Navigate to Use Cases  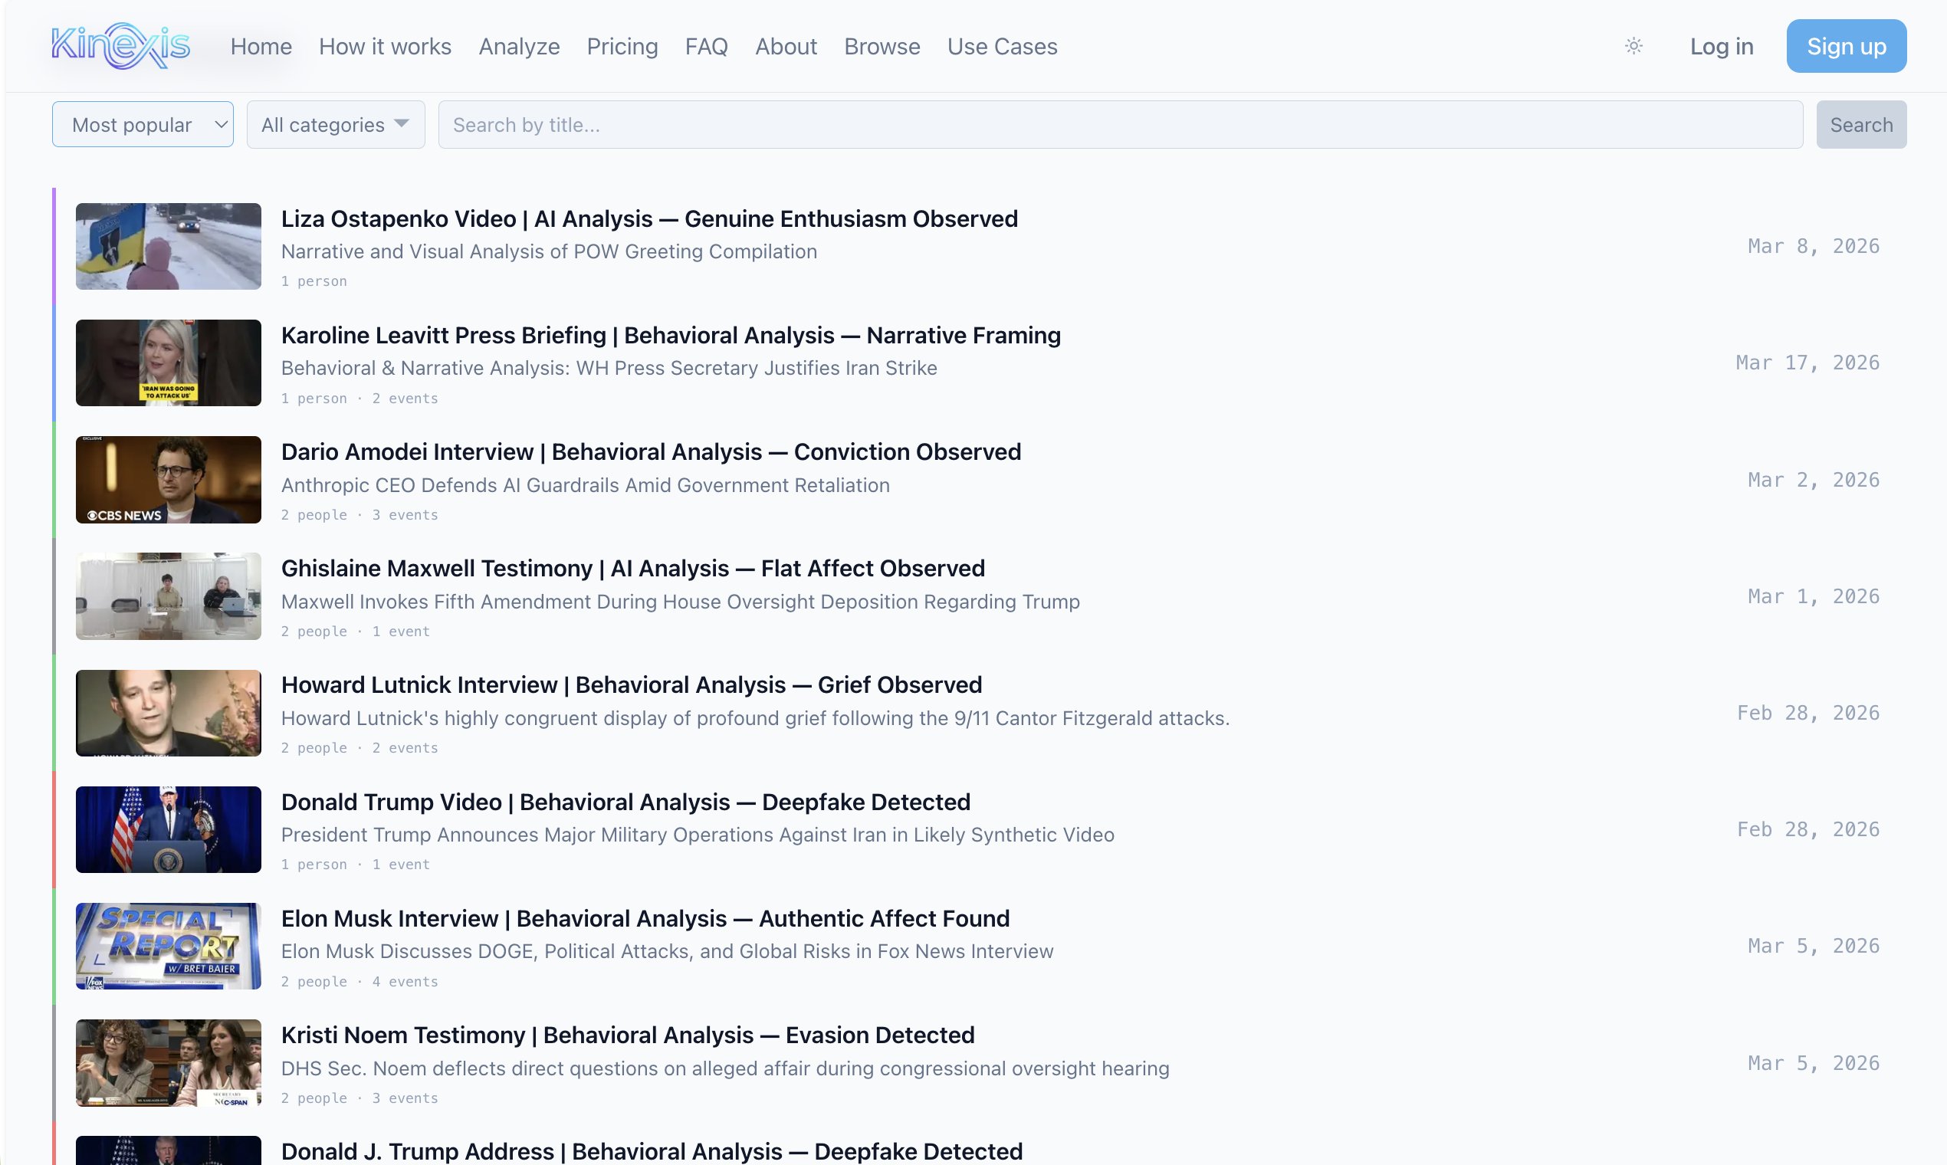(x=1002, y=46)
